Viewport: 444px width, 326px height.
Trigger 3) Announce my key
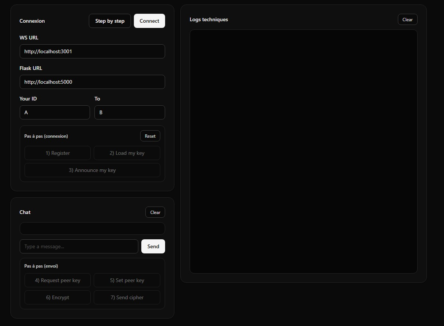point(92,170)
